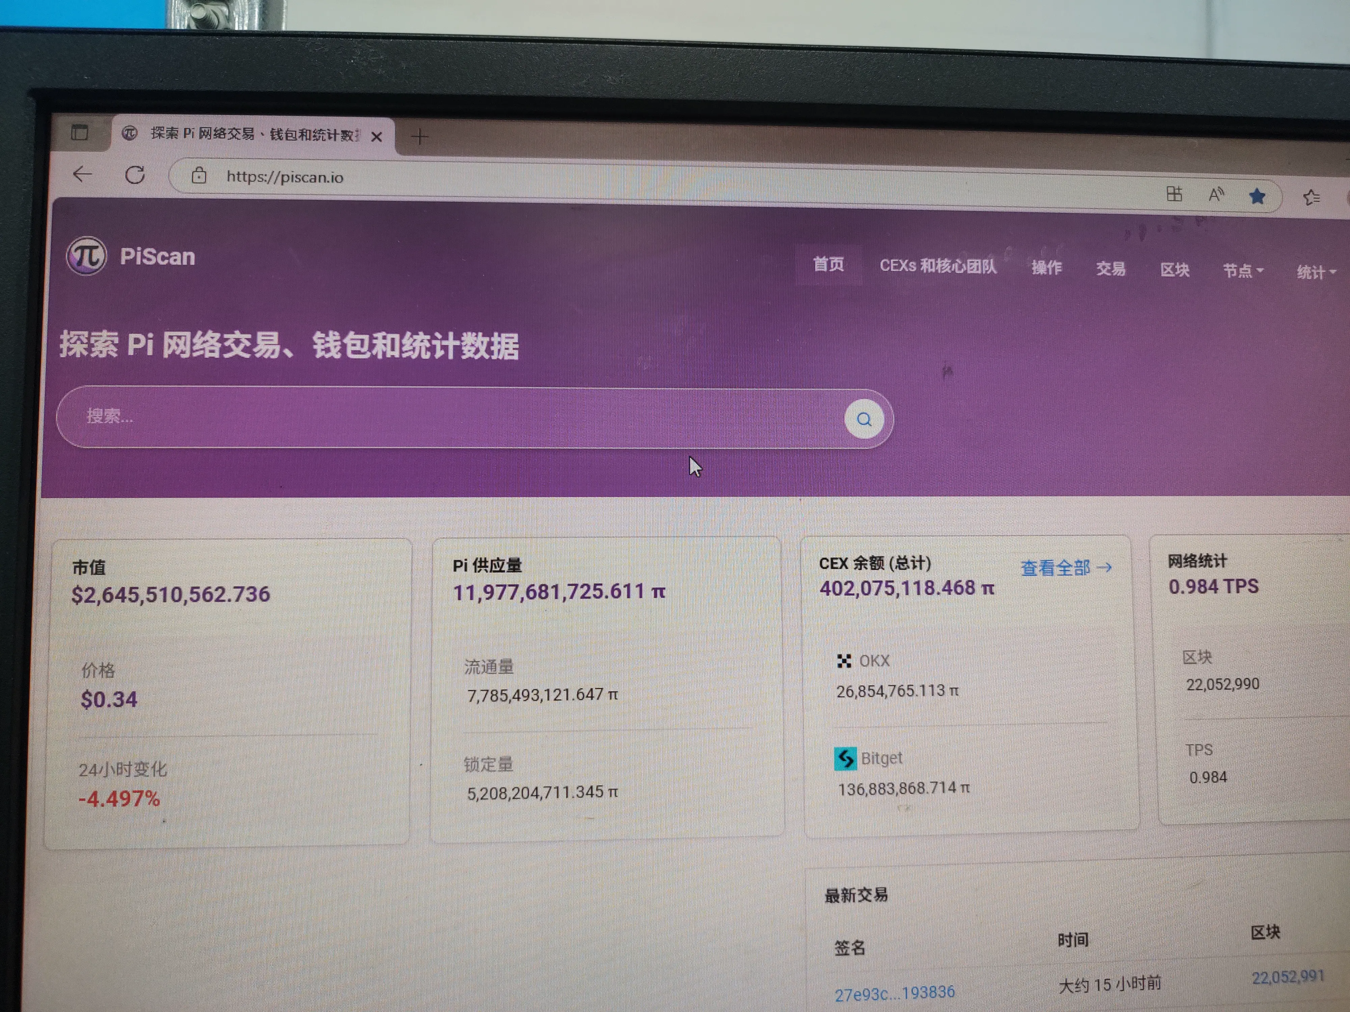This screenshot has height=1012, width=1350.
Task: Click the split screen icon
Action: (x=1174, y=194)
